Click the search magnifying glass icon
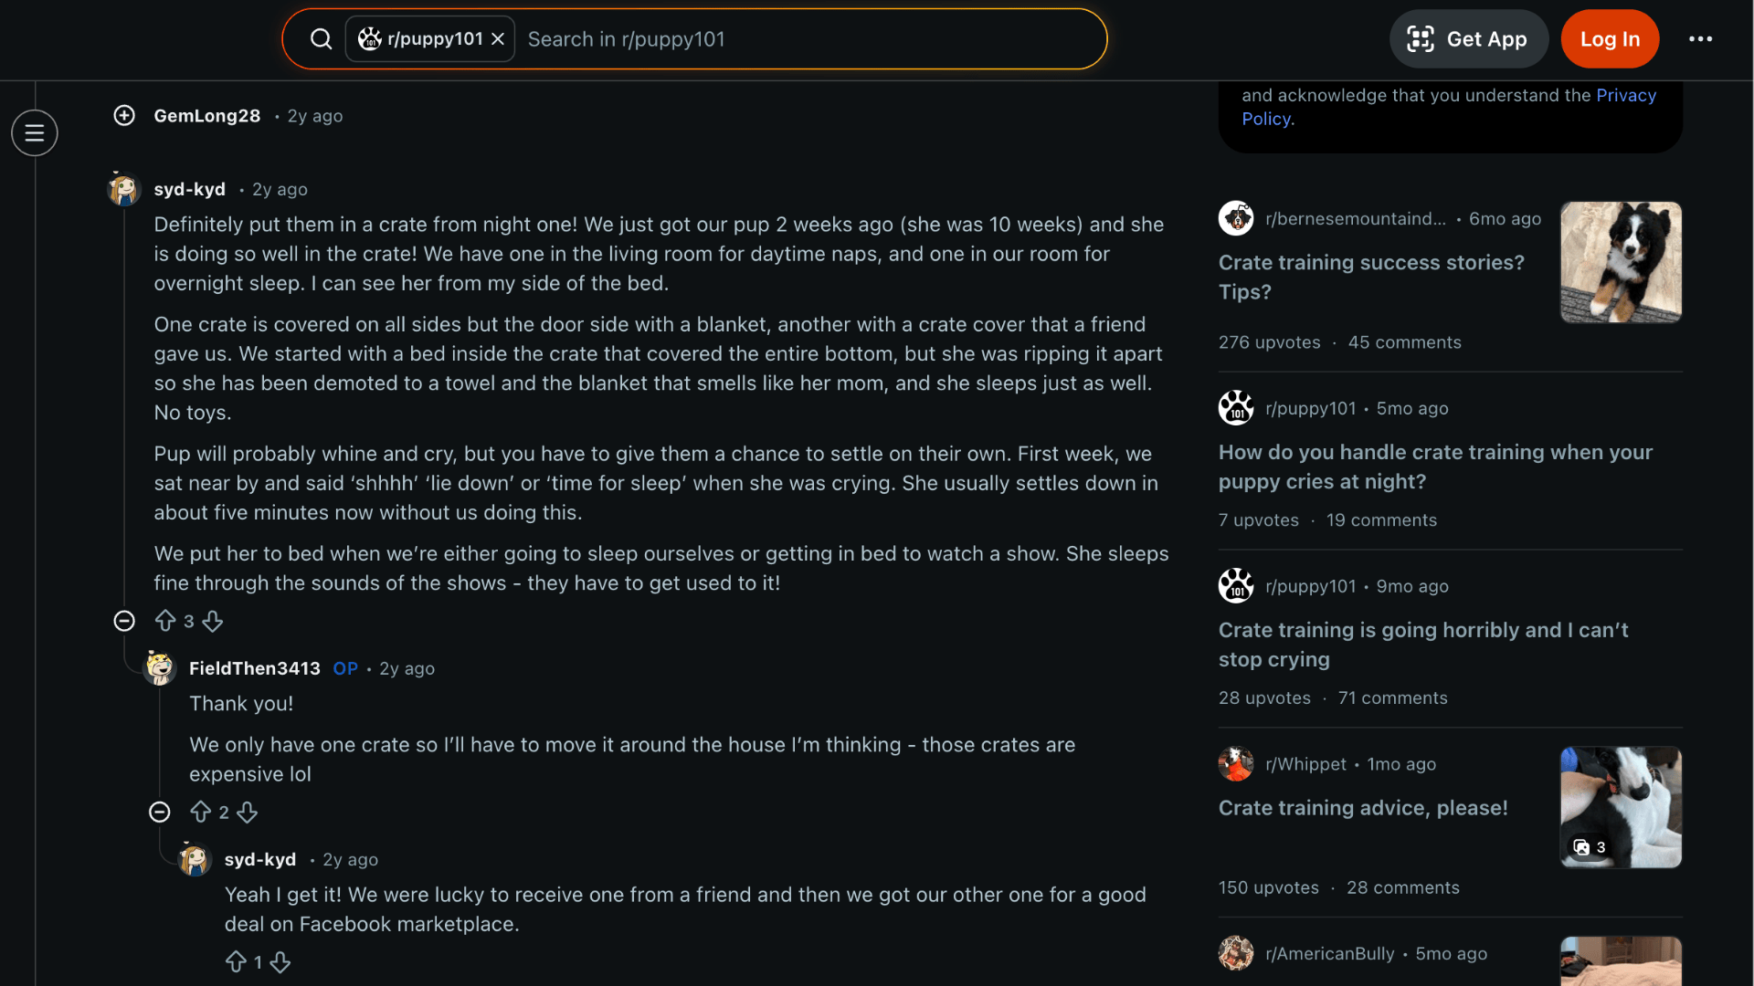Screen dimensions: 1754x986 coord(321,38)
